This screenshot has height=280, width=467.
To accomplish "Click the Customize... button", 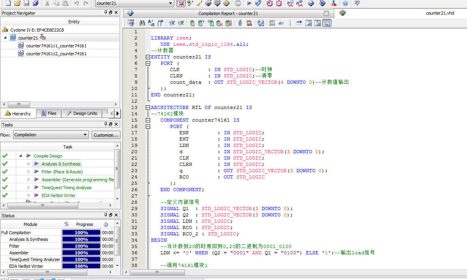I will pos(105,135).
